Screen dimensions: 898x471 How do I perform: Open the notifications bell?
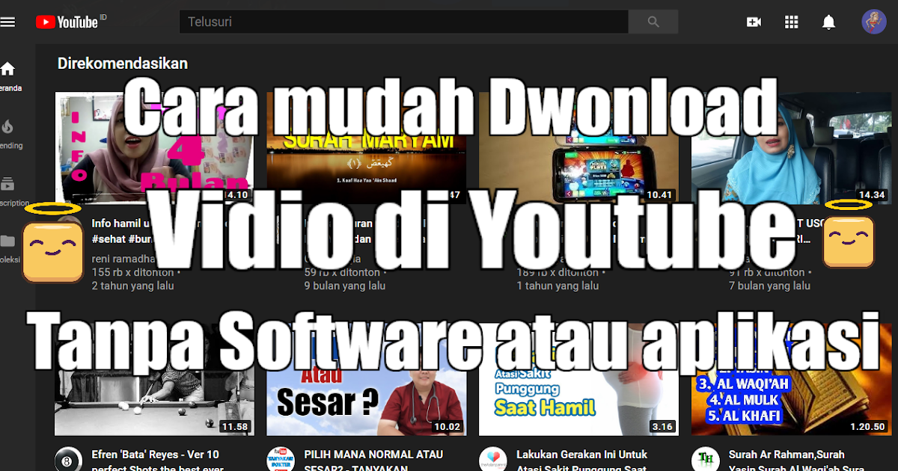[829, 22]
